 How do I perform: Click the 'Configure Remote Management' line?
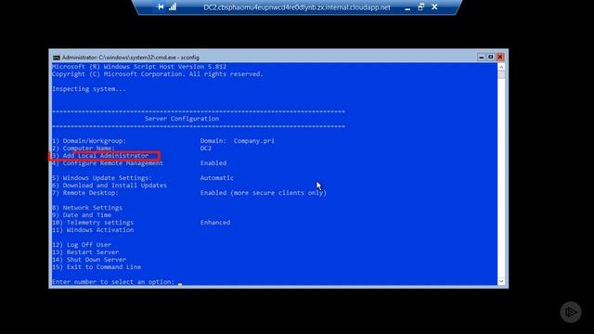tap(108, 163)
